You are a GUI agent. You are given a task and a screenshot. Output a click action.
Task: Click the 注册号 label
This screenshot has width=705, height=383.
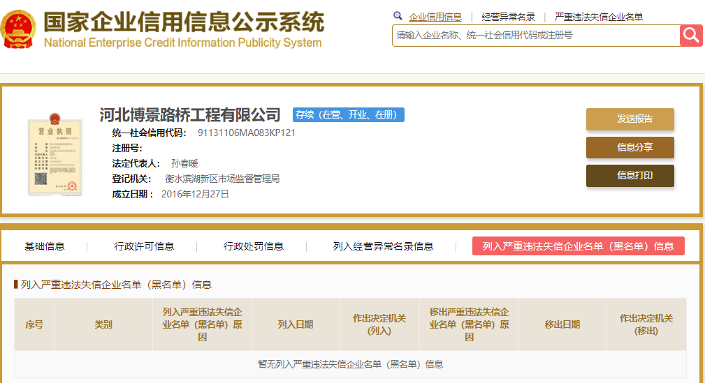tap(127, 148)
